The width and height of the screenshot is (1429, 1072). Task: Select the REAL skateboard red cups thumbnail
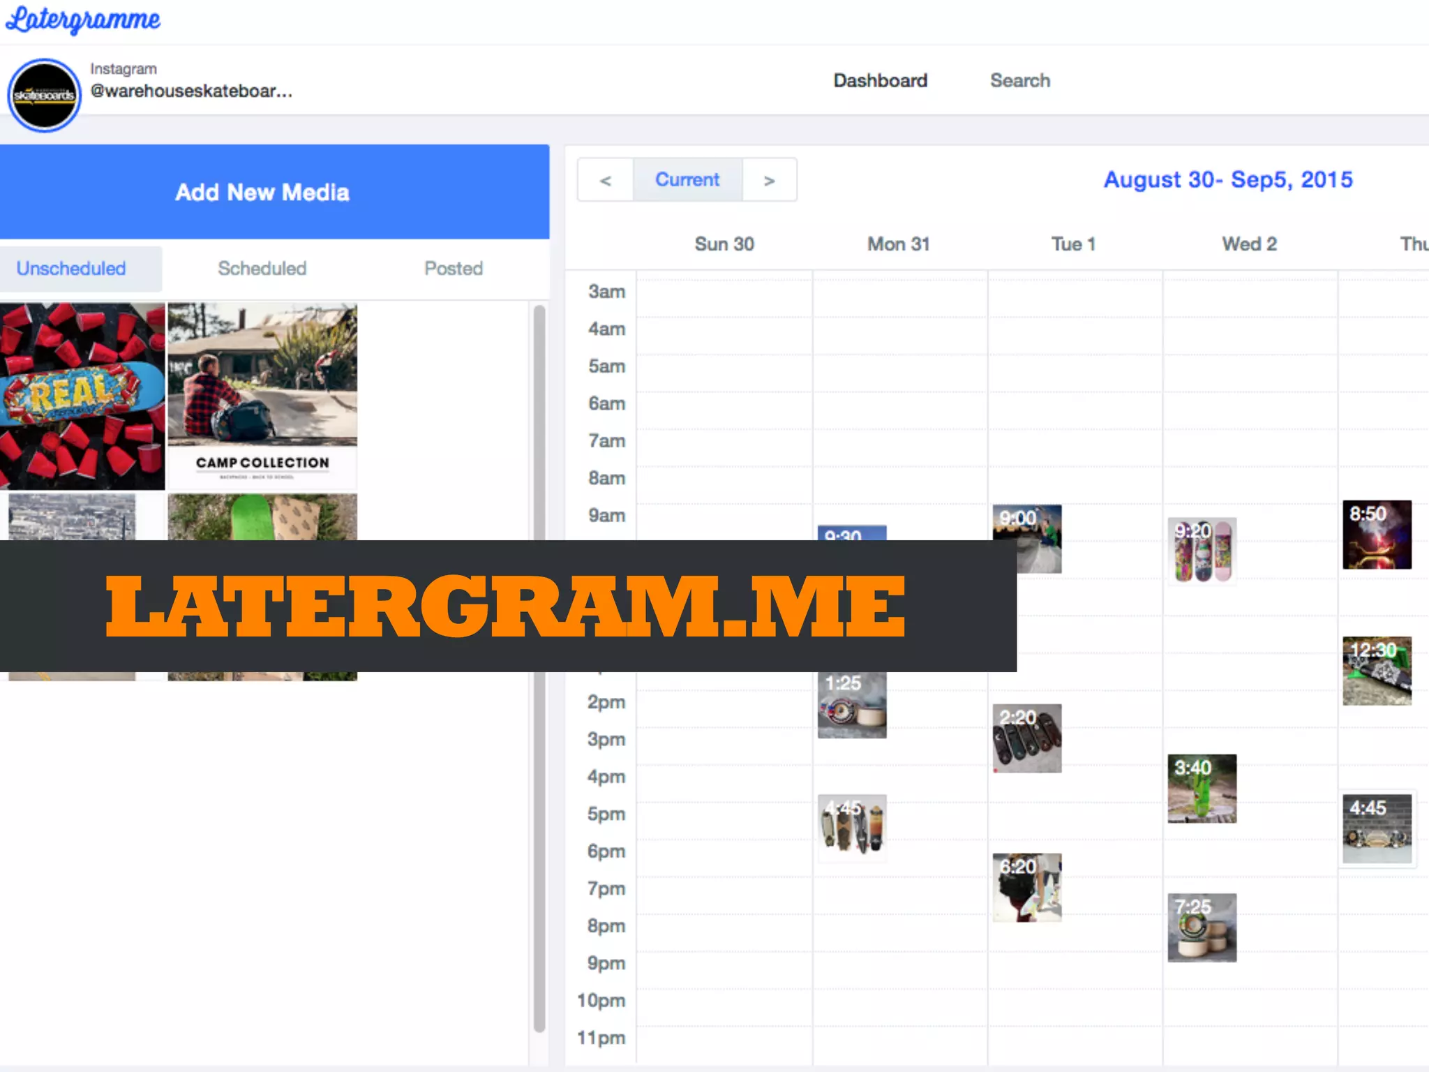(x=82, y=396)
